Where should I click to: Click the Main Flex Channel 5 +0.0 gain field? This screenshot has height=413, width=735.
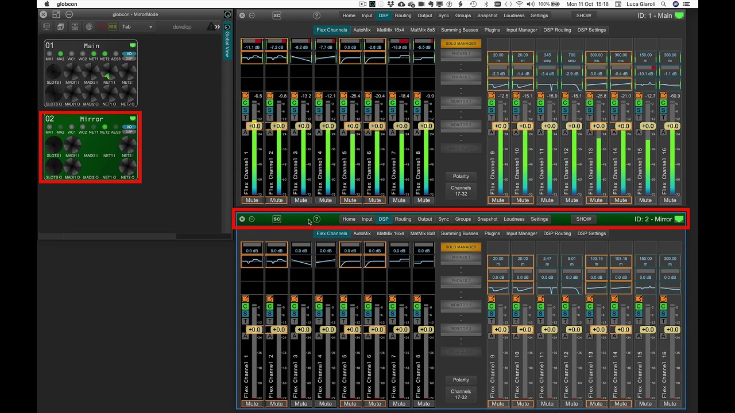(352, 126)
